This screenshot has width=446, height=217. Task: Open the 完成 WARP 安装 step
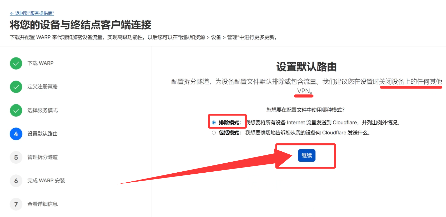coord(46,181)
